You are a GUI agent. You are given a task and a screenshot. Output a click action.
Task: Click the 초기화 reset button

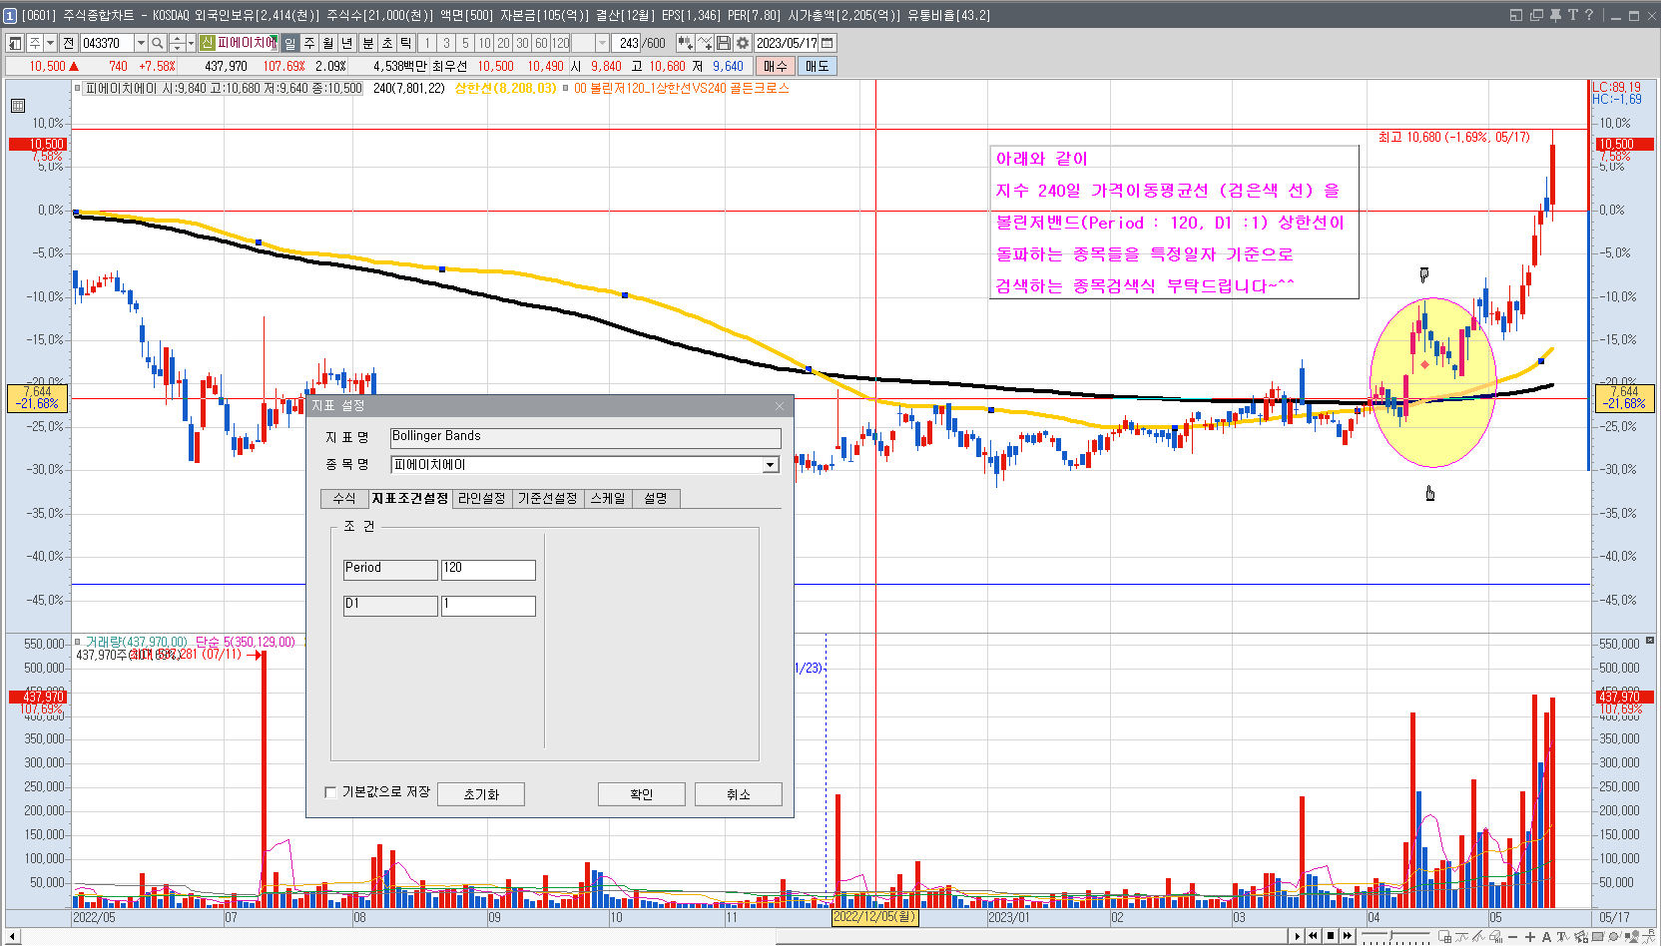coord(480,794)
